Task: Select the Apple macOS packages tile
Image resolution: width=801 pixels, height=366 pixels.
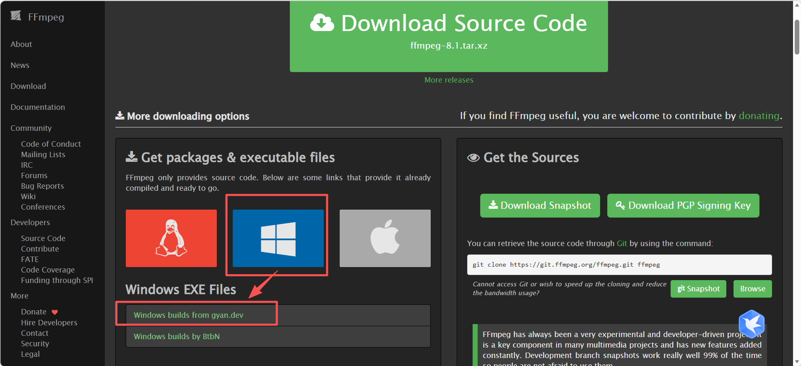Action: coord(385,238)
